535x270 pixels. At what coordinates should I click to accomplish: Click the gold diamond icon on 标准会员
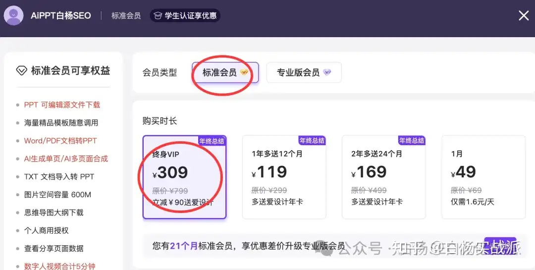[x=244, y=72]
